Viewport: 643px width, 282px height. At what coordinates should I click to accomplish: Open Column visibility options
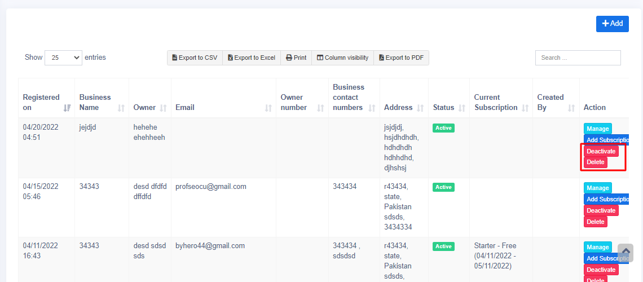tap(342, 58)
